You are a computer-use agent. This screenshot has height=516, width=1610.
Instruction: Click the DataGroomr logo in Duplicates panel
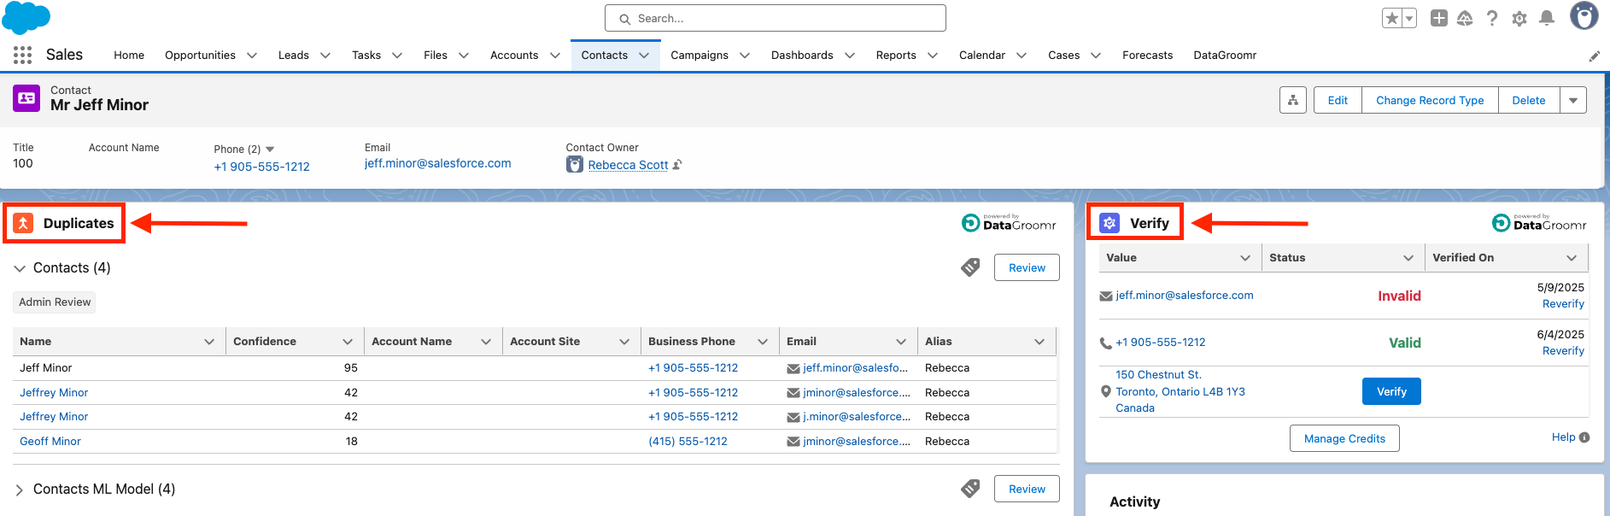1009,223
